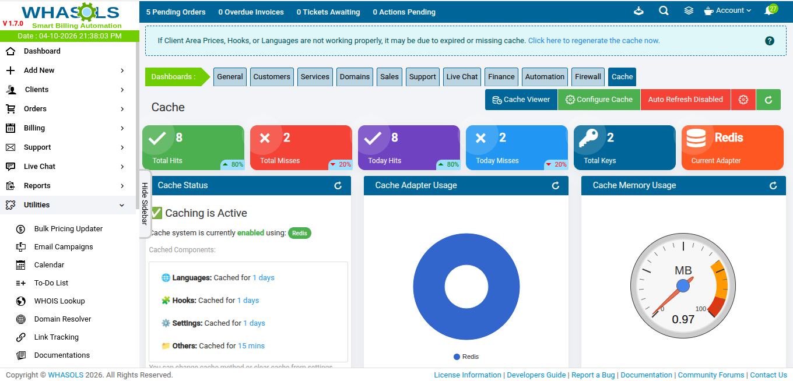Click the help question mark icon
Image resolution: width=793 pixels, height=381 pixels.
770,41
